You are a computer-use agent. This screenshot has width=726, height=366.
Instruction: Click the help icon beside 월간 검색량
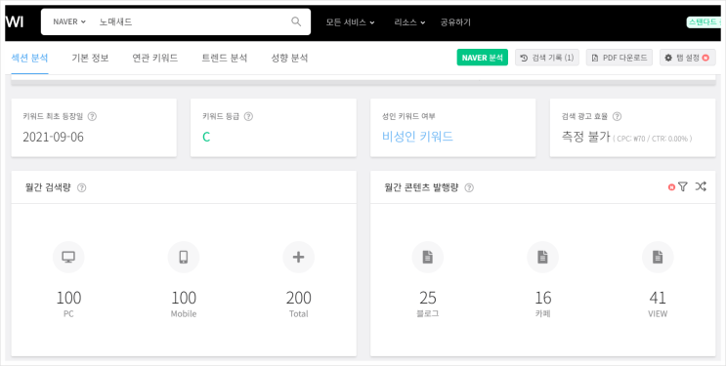tap(81, 187)
